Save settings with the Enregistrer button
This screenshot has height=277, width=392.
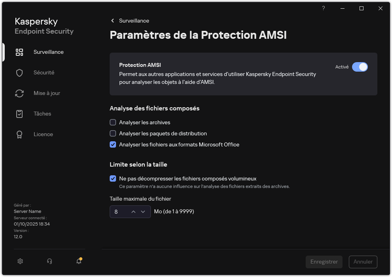(324, 262)
